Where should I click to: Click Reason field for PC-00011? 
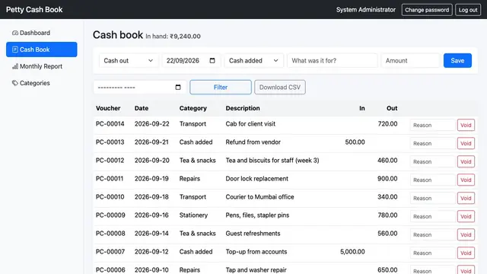click(432, 180)
